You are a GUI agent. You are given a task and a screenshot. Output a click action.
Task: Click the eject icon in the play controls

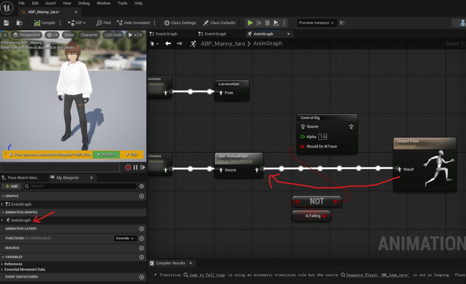click(x=276, y=23)
